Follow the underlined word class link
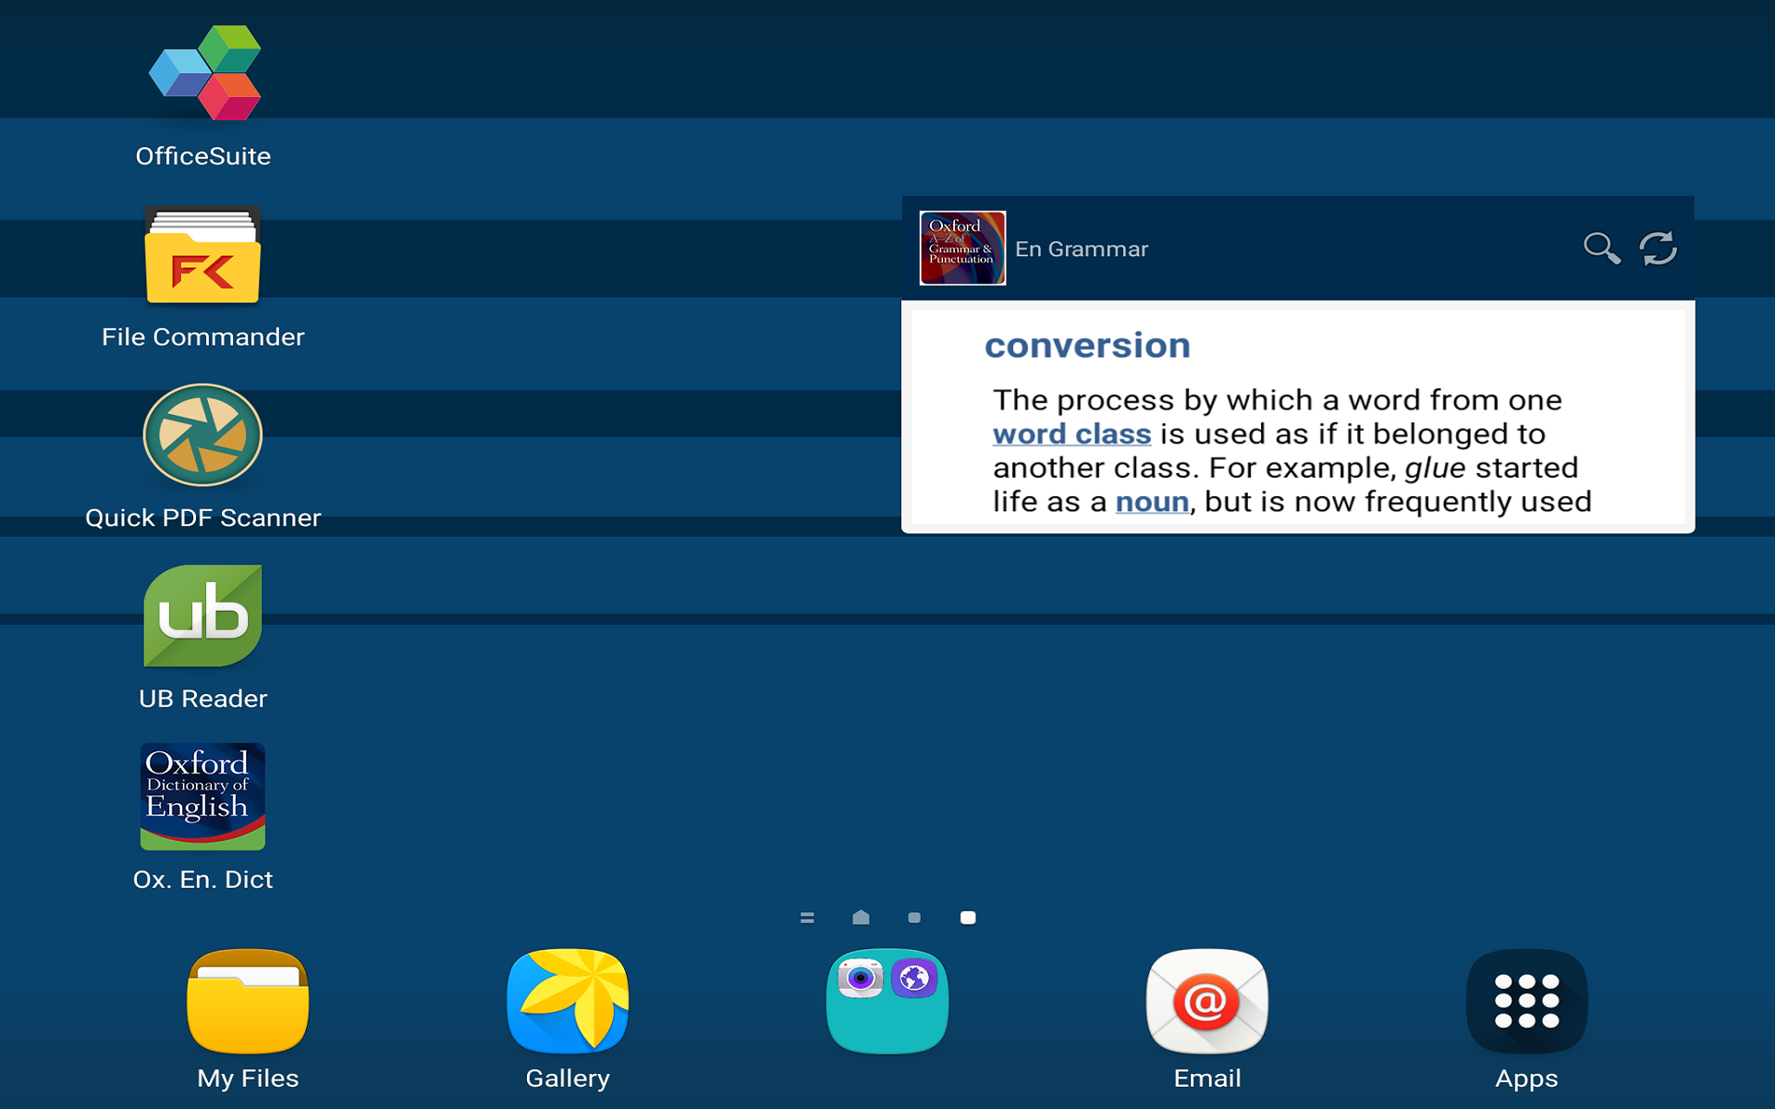This screenshot has height=1109, width=1775. point(1071,433)
